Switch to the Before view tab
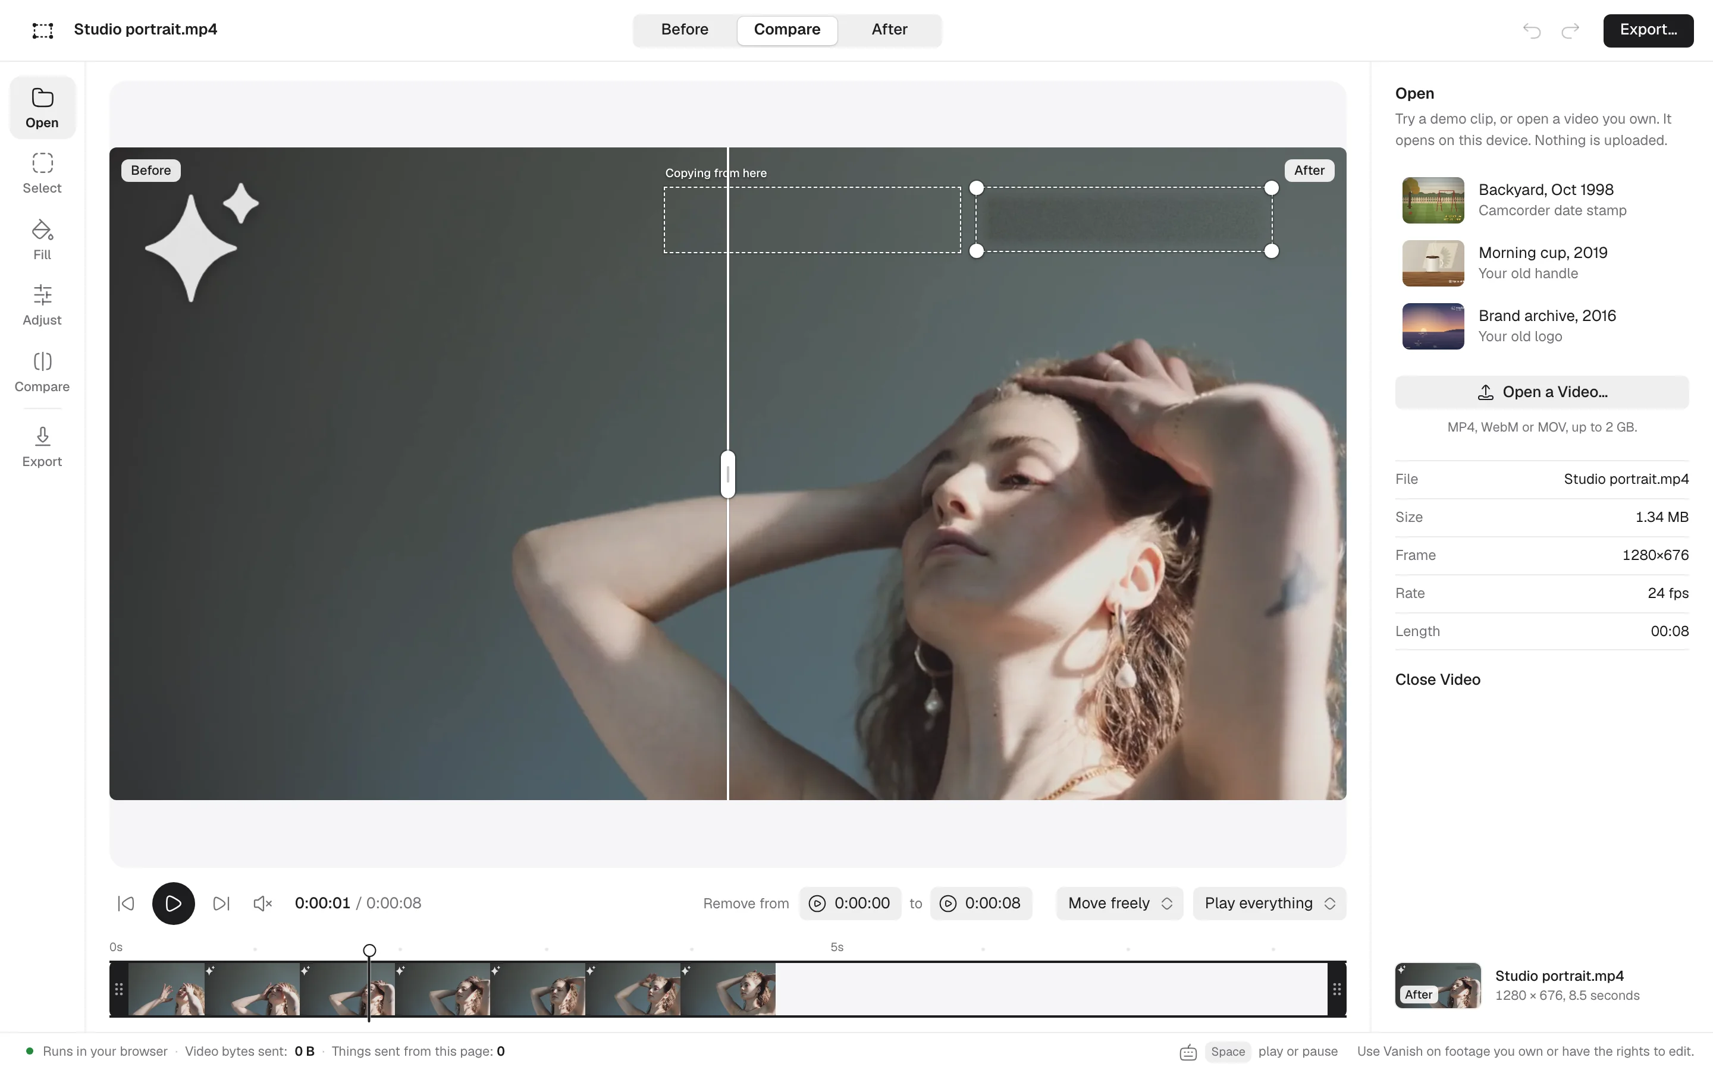 [685, 30]
